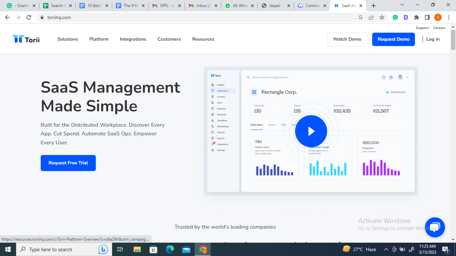The height and width of the screenshot is (256, 456).
Task: Share this page using the share icon
Action: point(371,17)
